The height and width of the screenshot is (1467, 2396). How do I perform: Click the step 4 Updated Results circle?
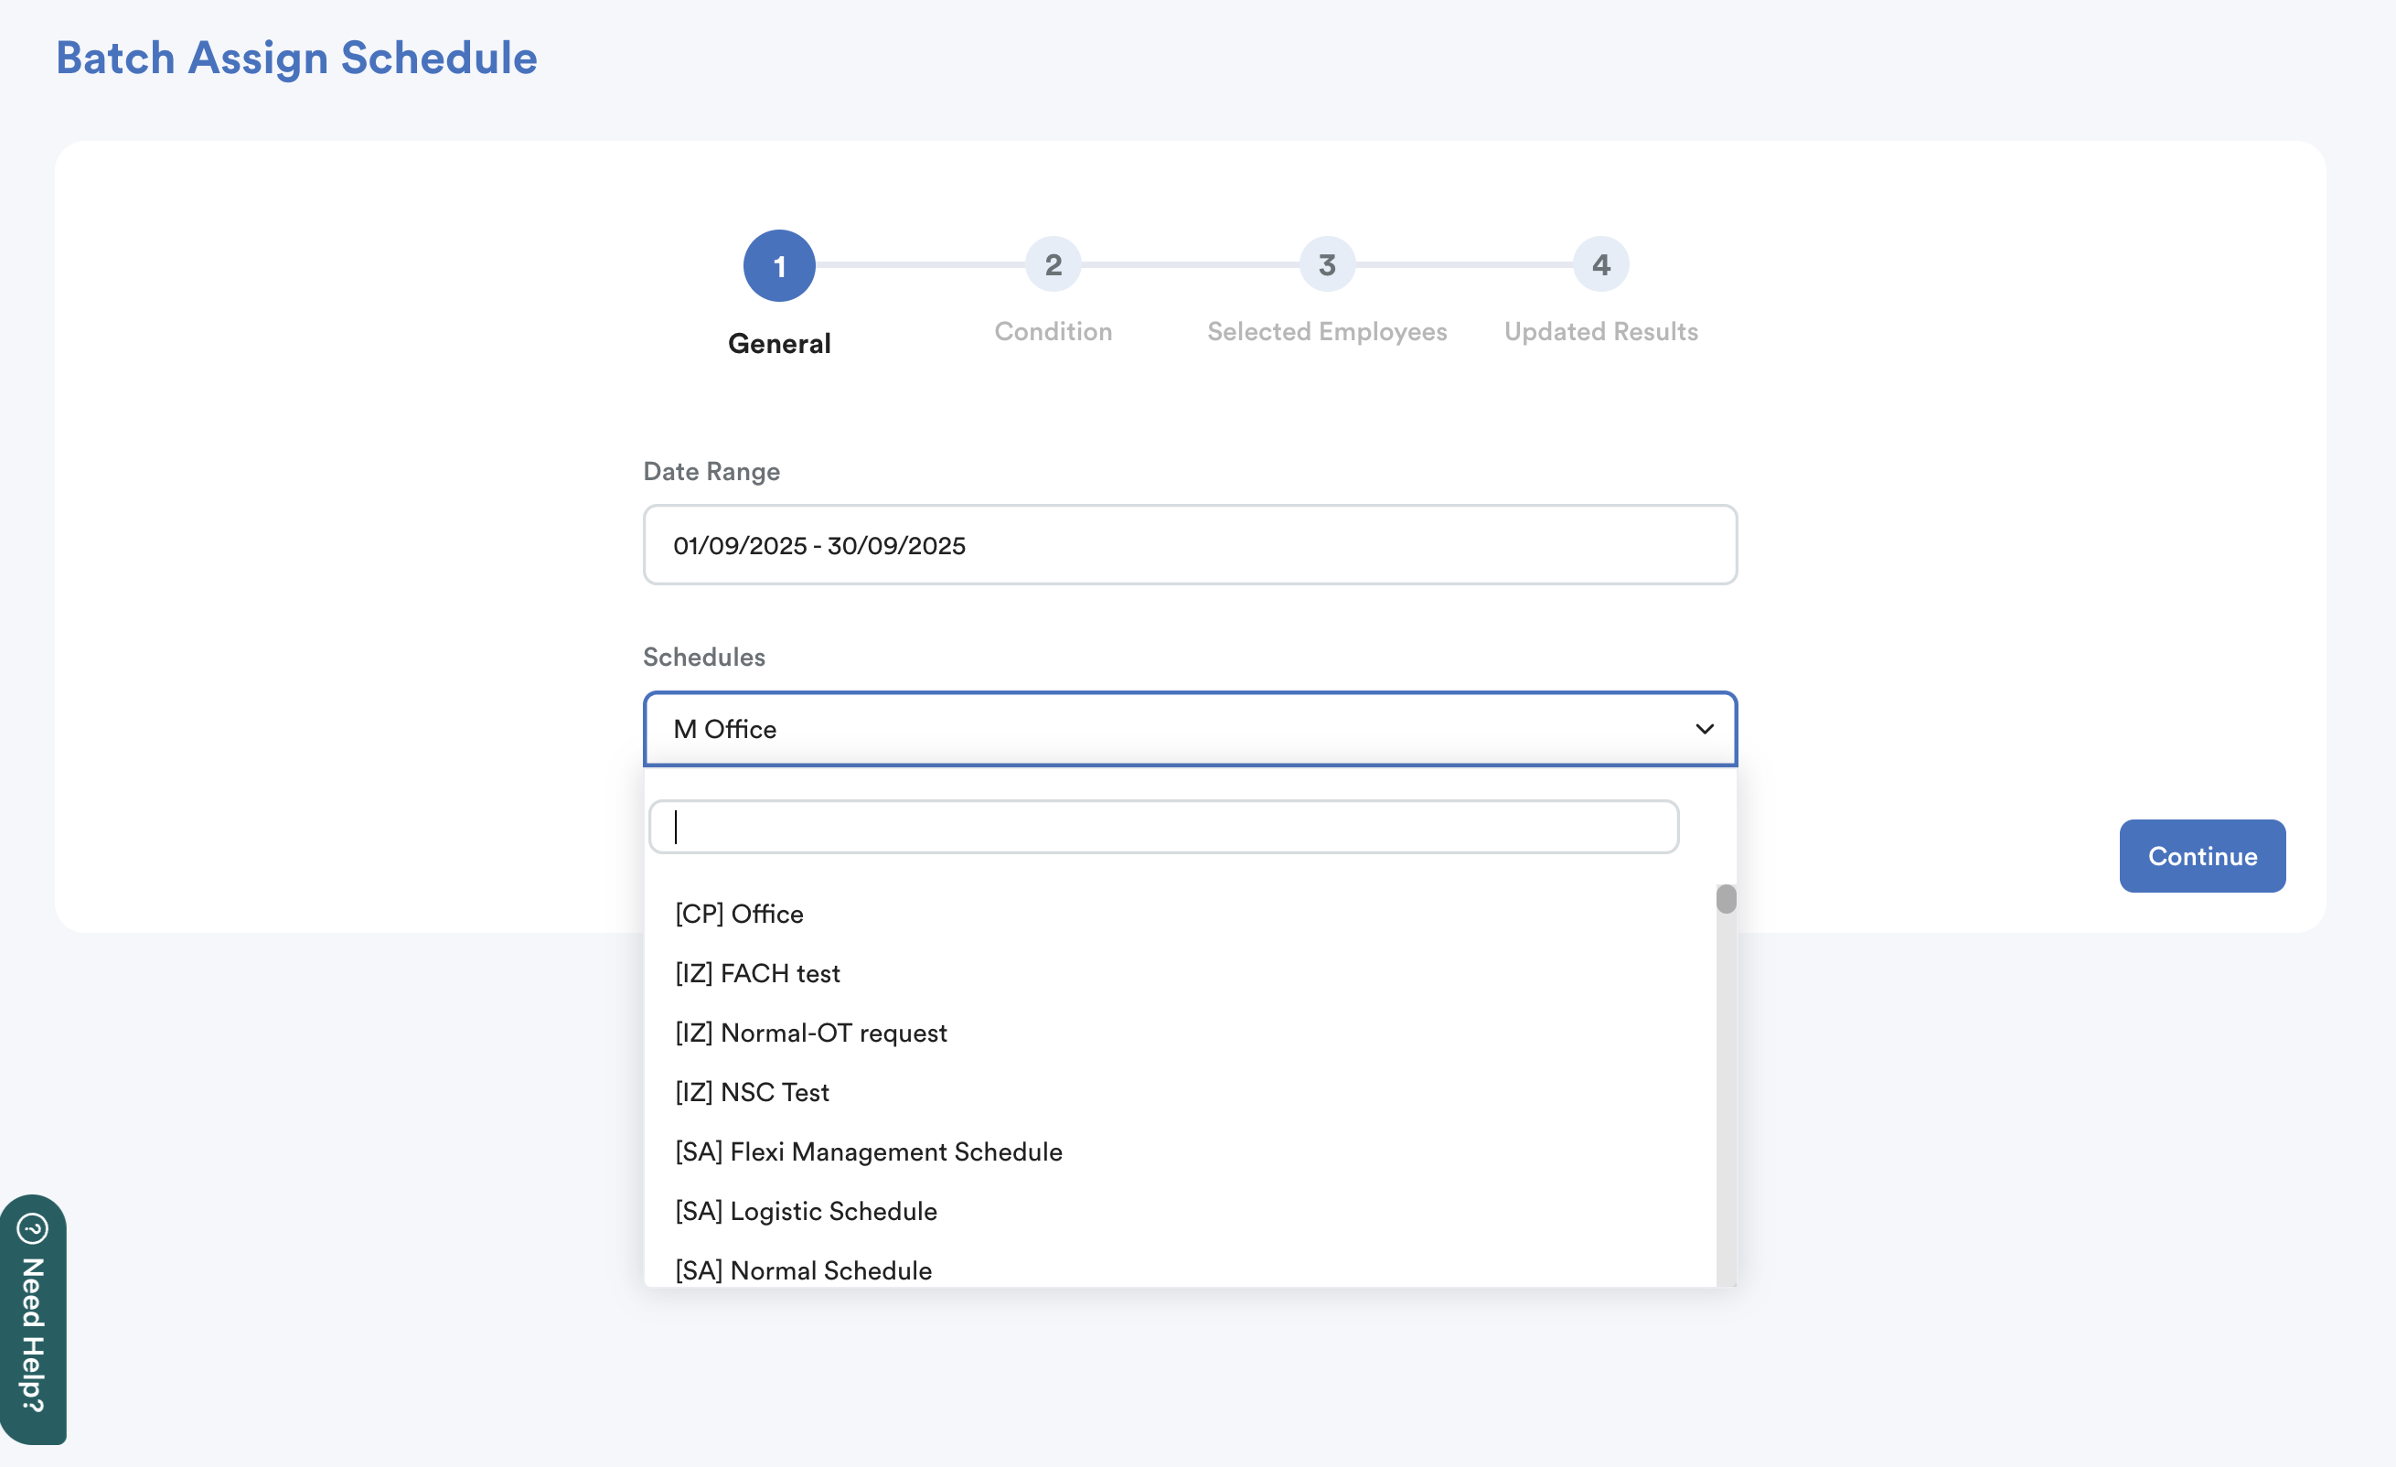point(1600,264)
